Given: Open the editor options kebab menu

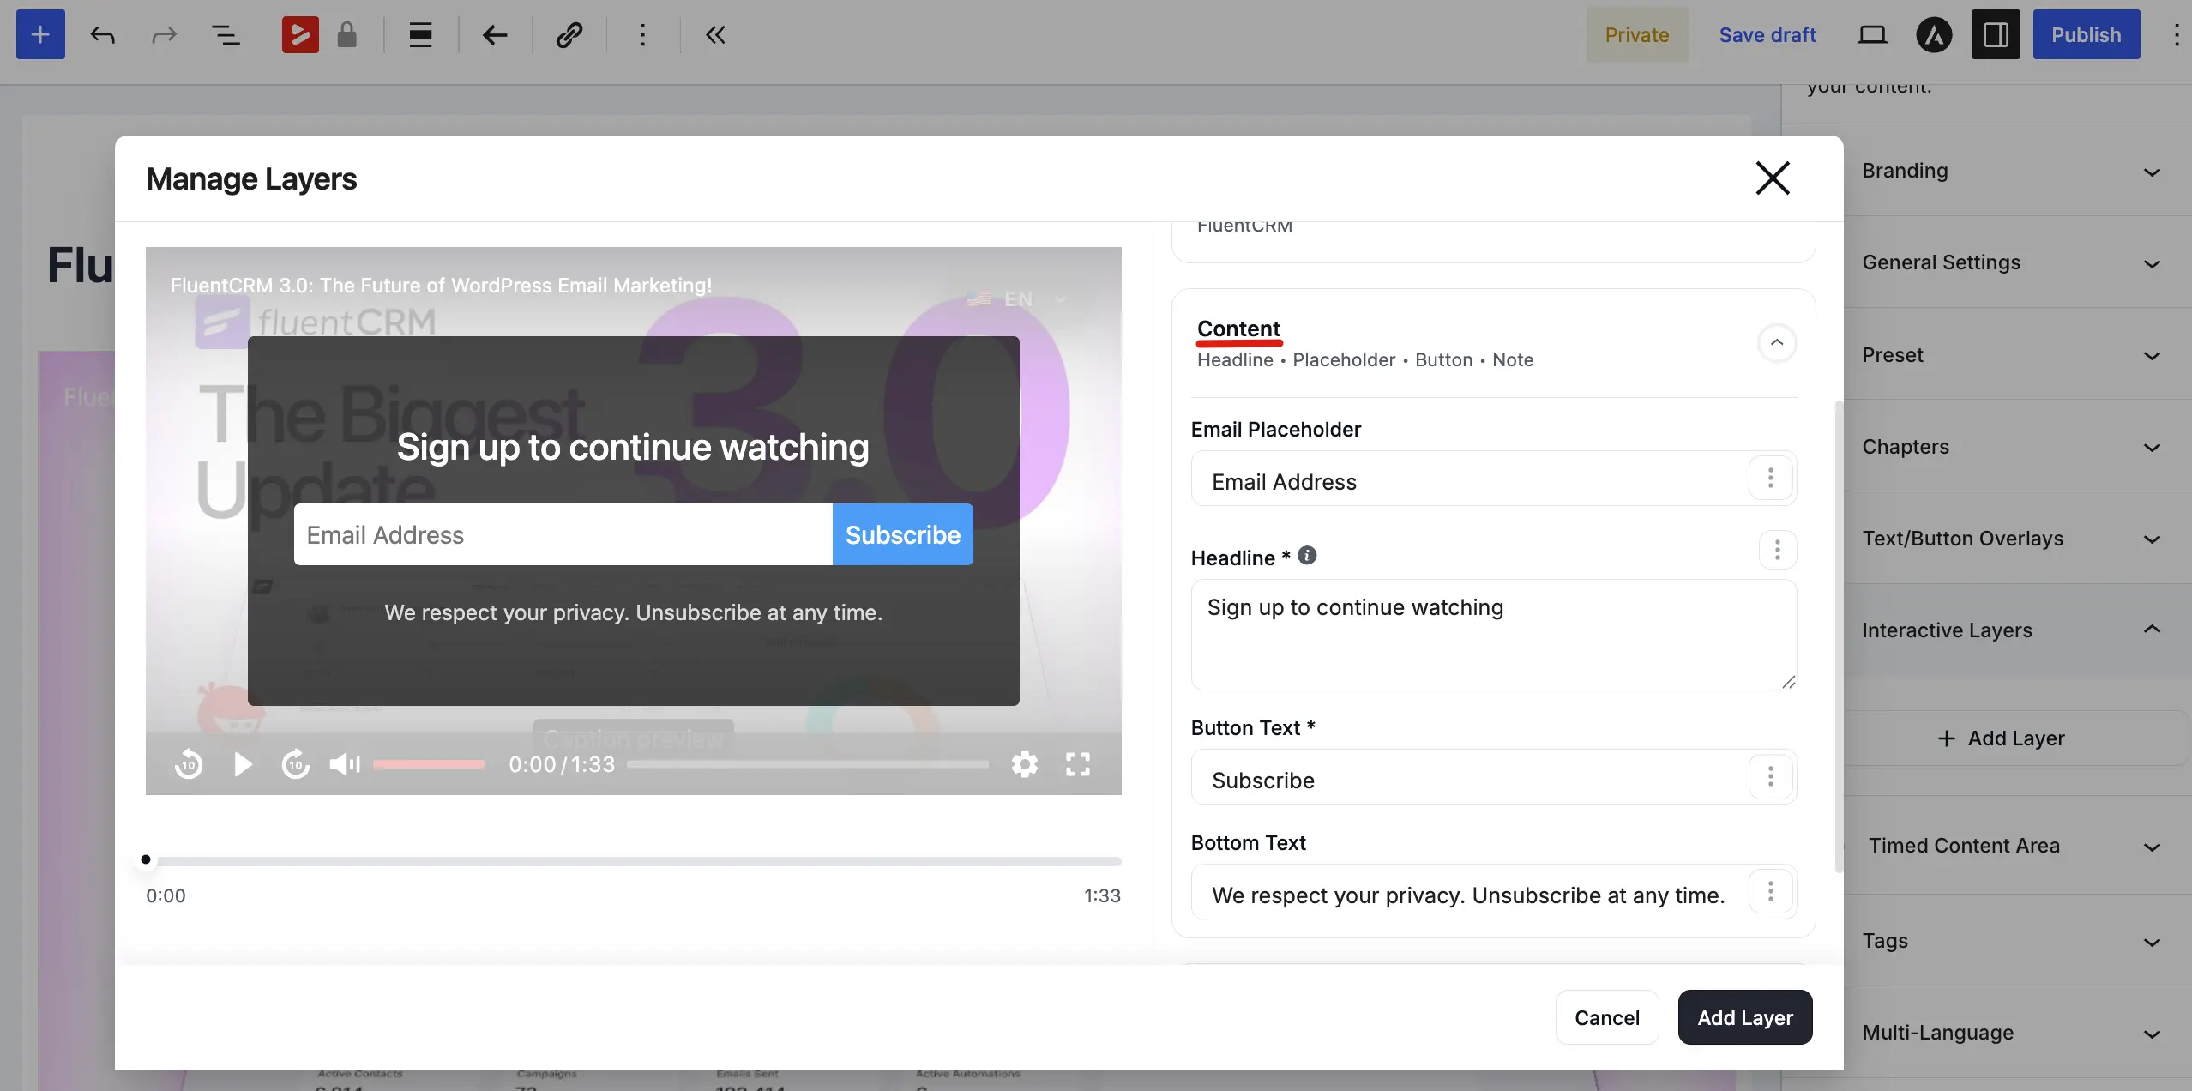Looking at the screenshot, I should click(x=2176, y=34).
